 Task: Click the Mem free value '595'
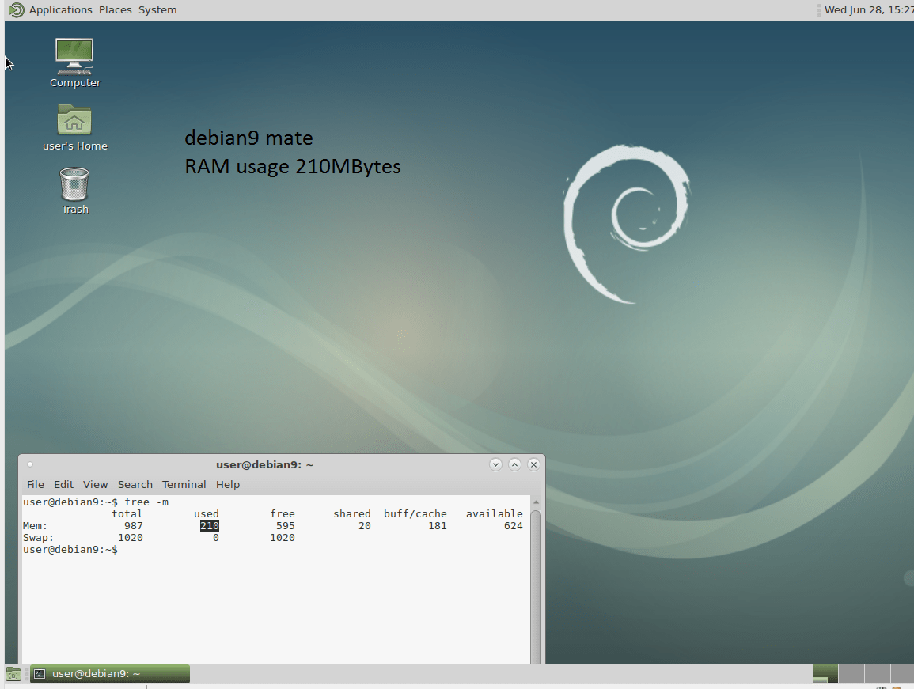[286, 526]
